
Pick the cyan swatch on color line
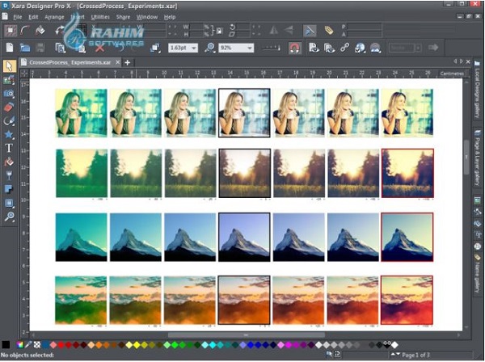[x=213, y=345]
